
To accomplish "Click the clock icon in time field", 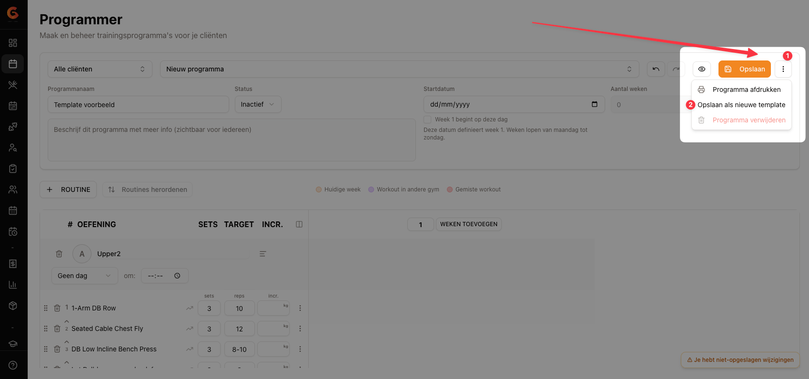I will pos(177,276).
